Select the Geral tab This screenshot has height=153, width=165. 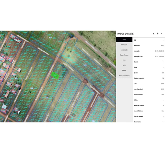[124, 40]
